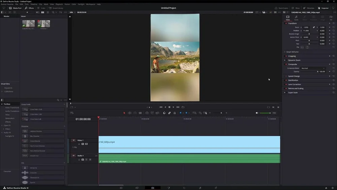Toggle the Lens Correction enable switch
337x190 pixels.
click(x=286, y=84)
